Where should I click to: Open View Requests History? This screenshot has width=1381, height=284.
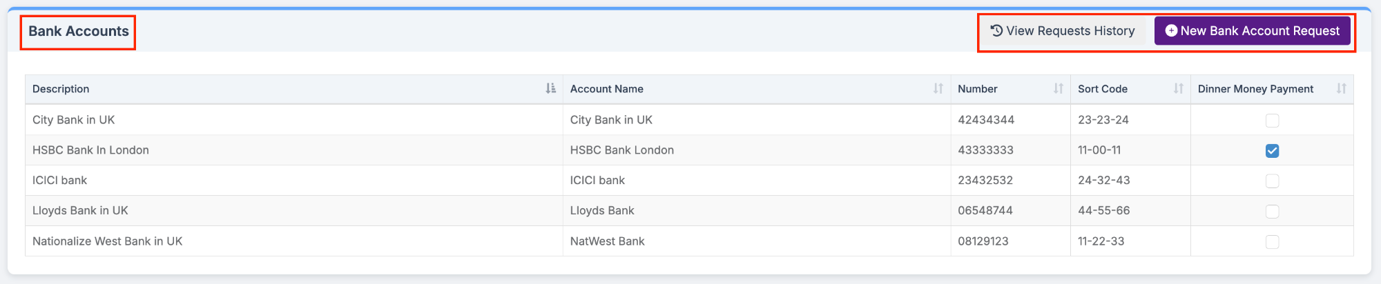pos(1063,31)
